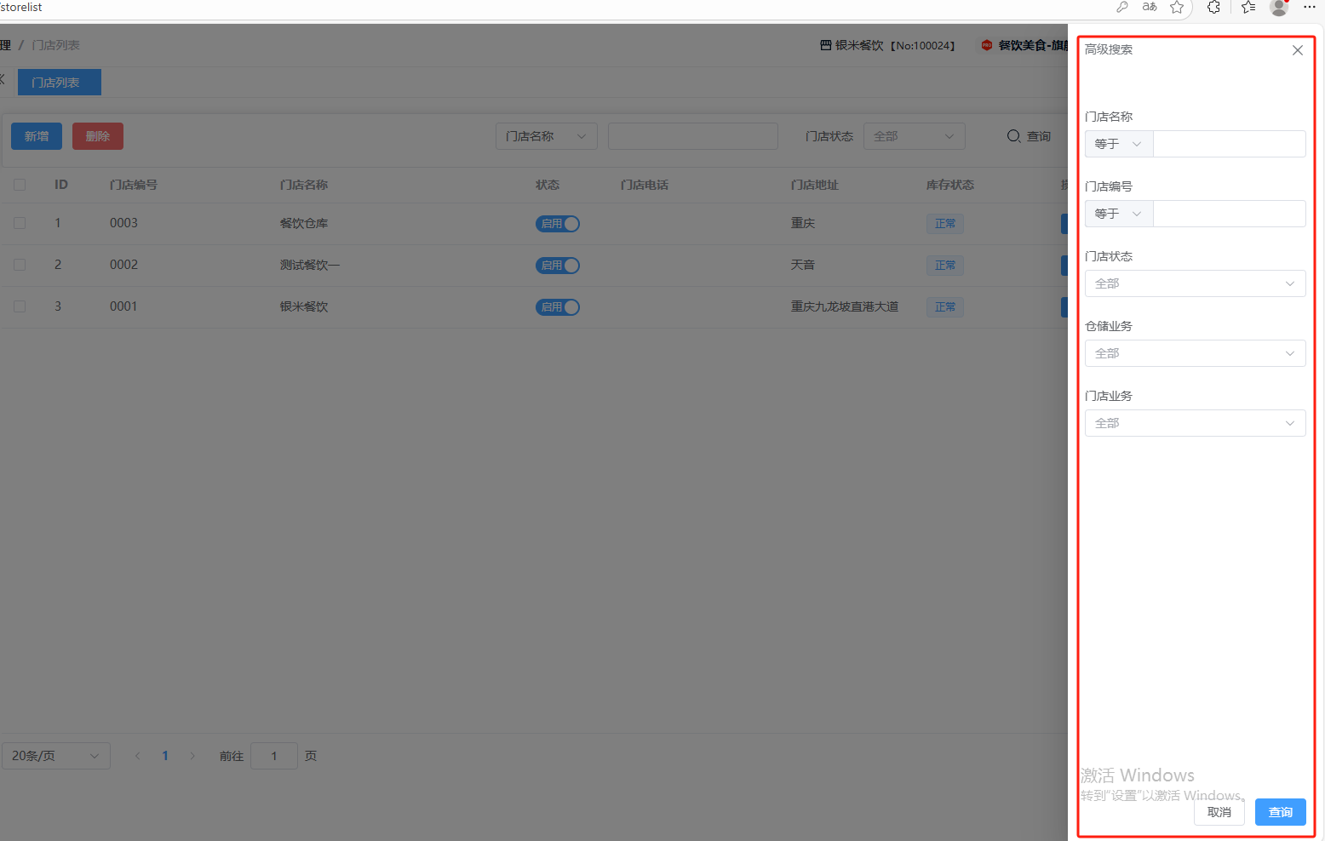Screen dimensions: 1325x841
Task: Check the checkbox for store 0002 row
Action: point(20,265)
